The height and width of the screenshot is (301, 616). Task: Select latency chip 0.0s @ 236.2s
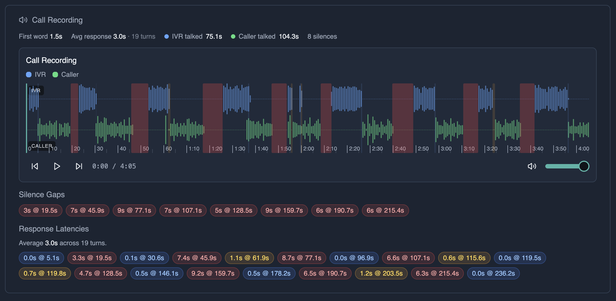[x=493, y=273]
